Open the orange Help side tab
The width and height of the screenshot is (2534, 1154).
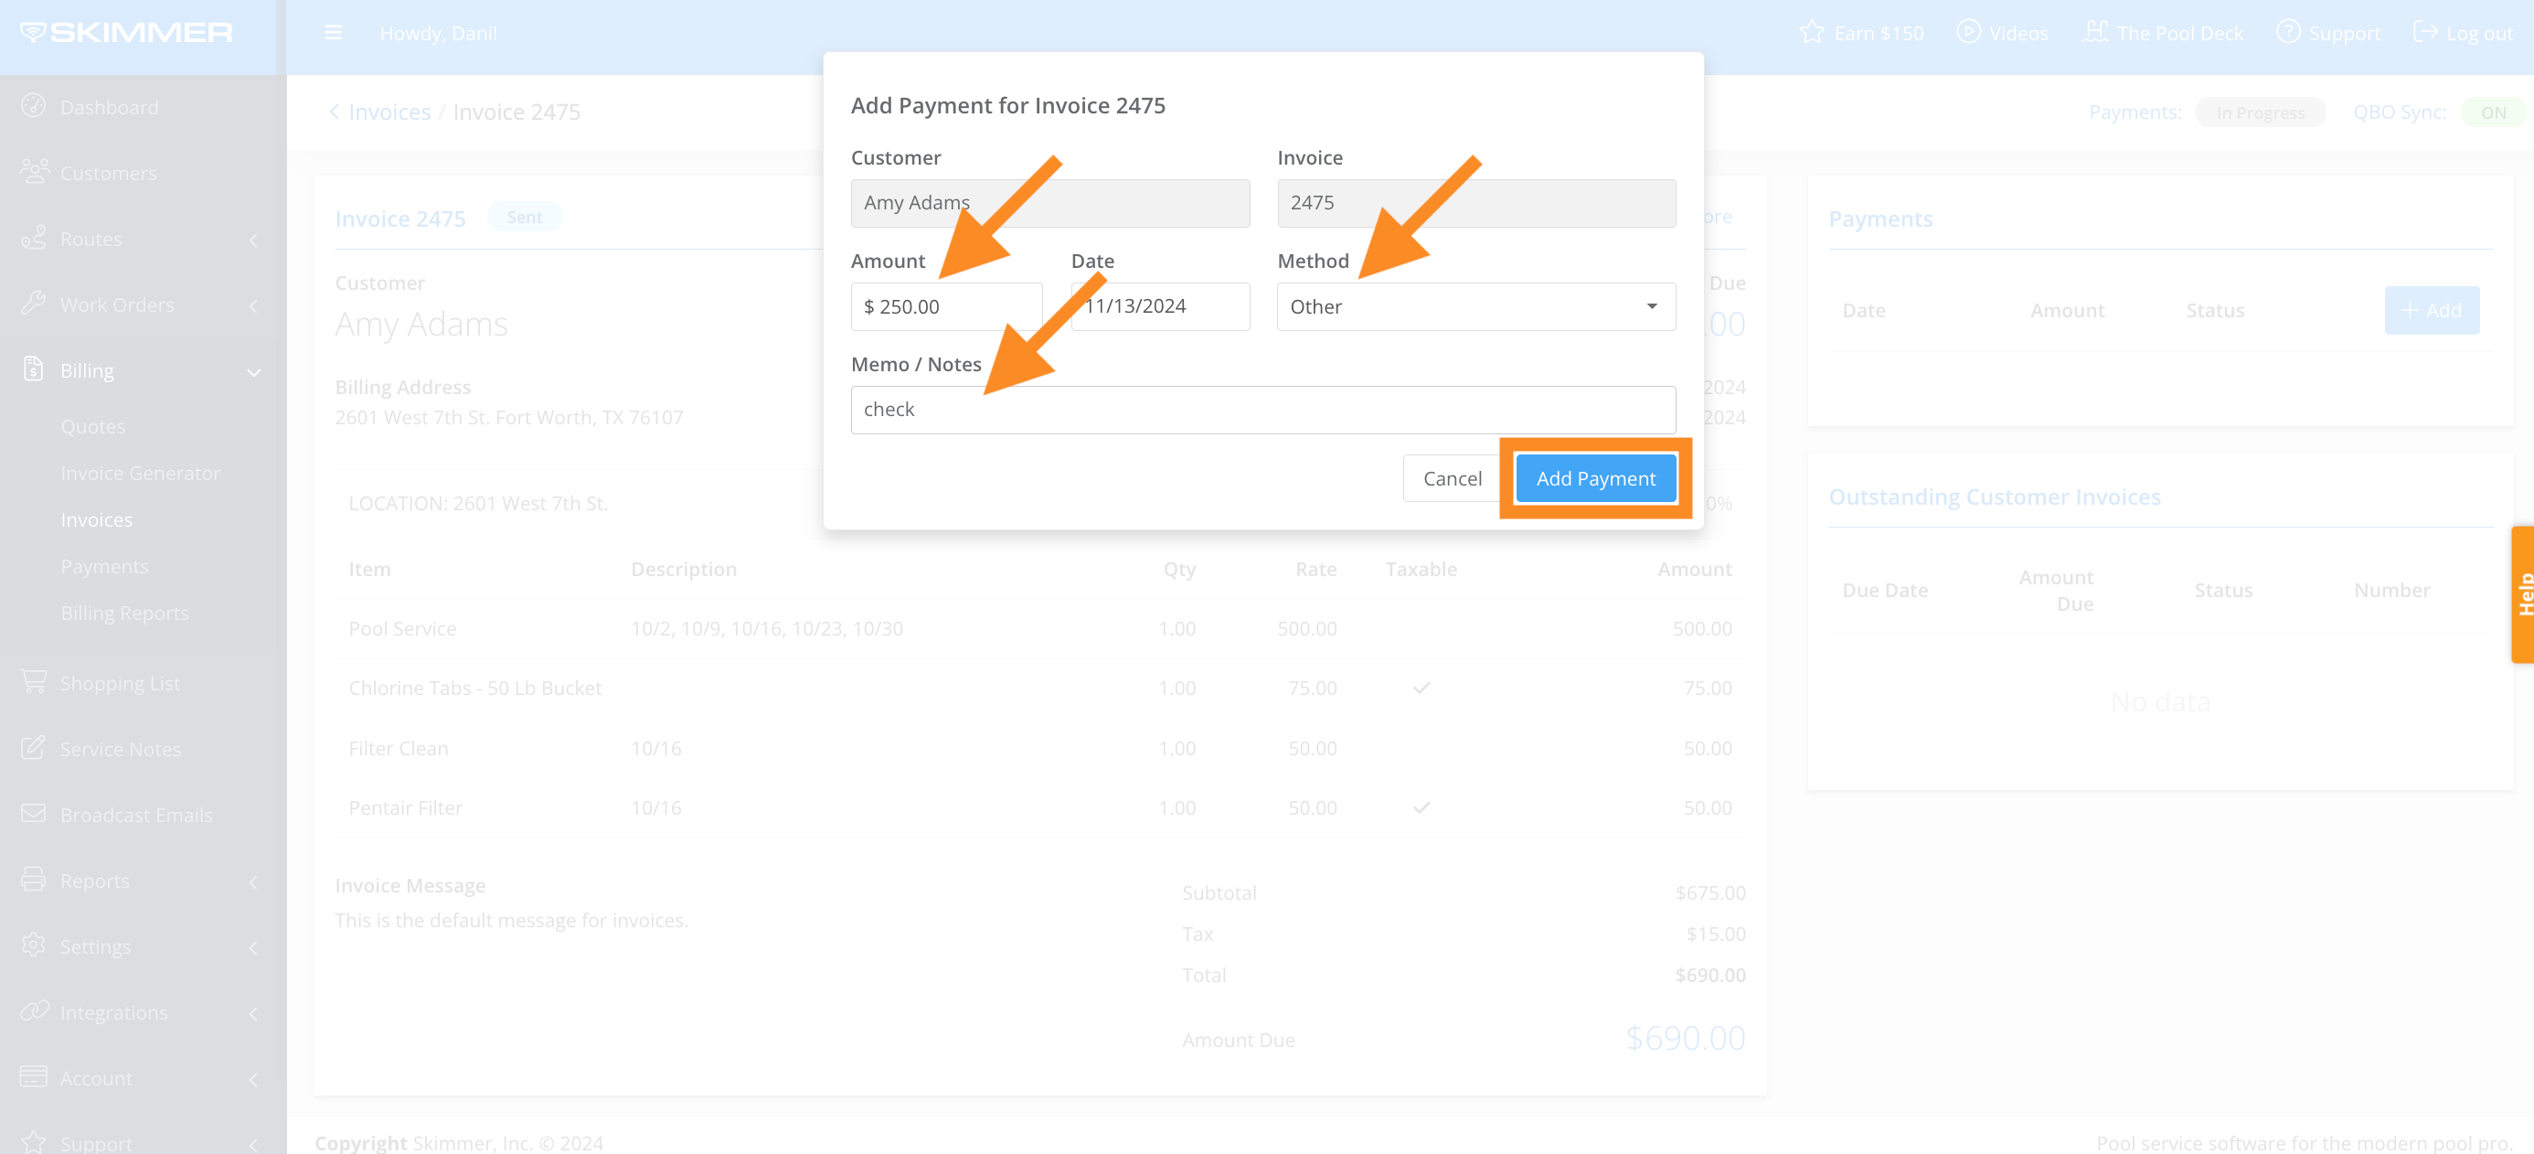(2522, 593)
